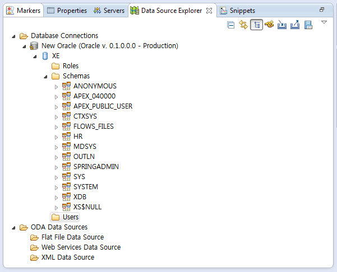Click the Web Services Data Source folder icon
337x272 pixels.
click(34, 247)
